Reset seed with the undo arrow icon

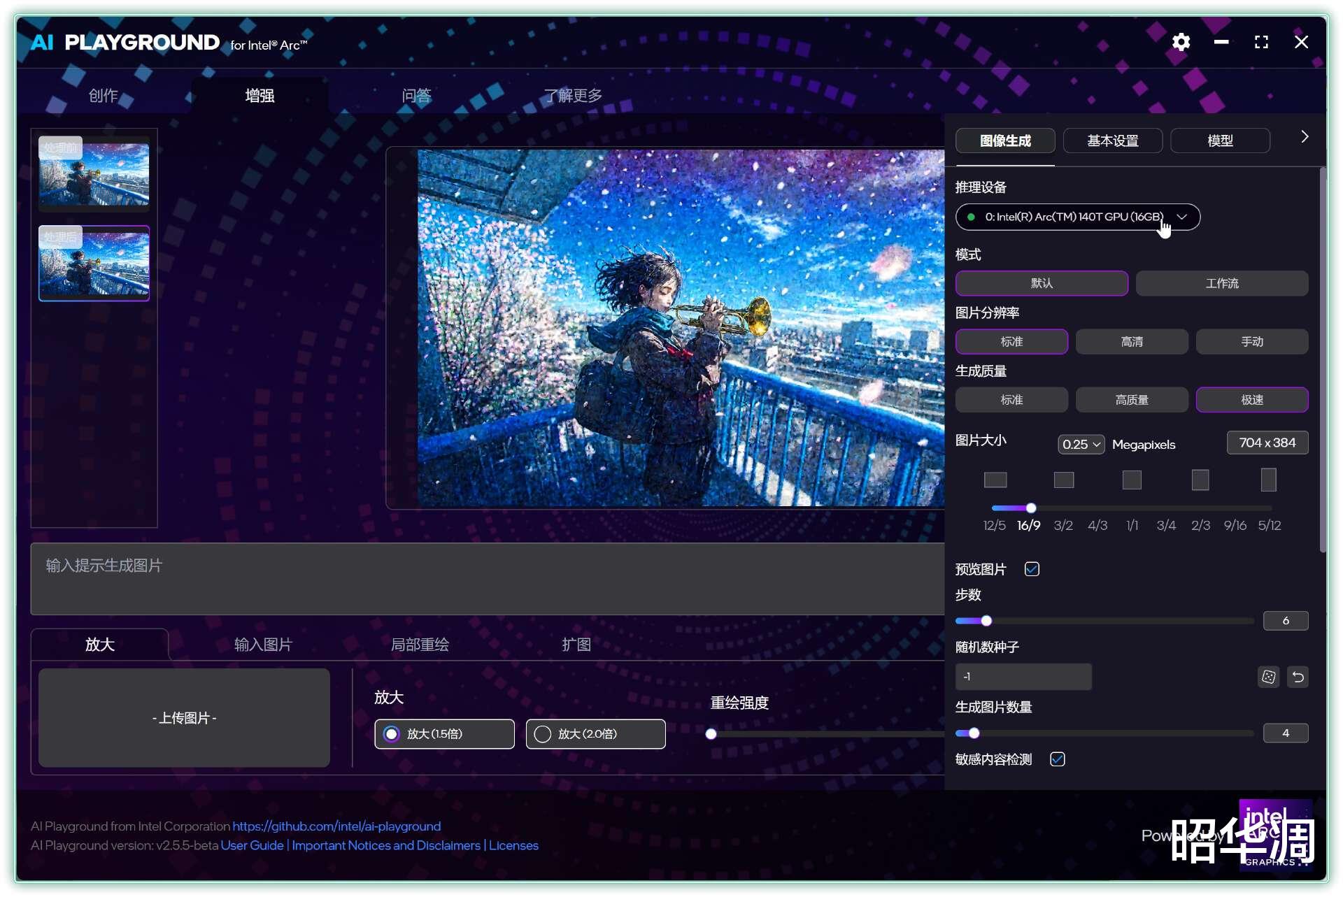pyautogui.click(x=1298, y=677)
